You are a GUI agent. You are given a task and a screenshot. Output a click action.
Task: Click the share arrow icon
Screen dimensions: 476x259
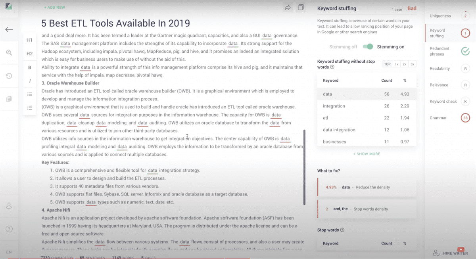click(x=288, y=8)
